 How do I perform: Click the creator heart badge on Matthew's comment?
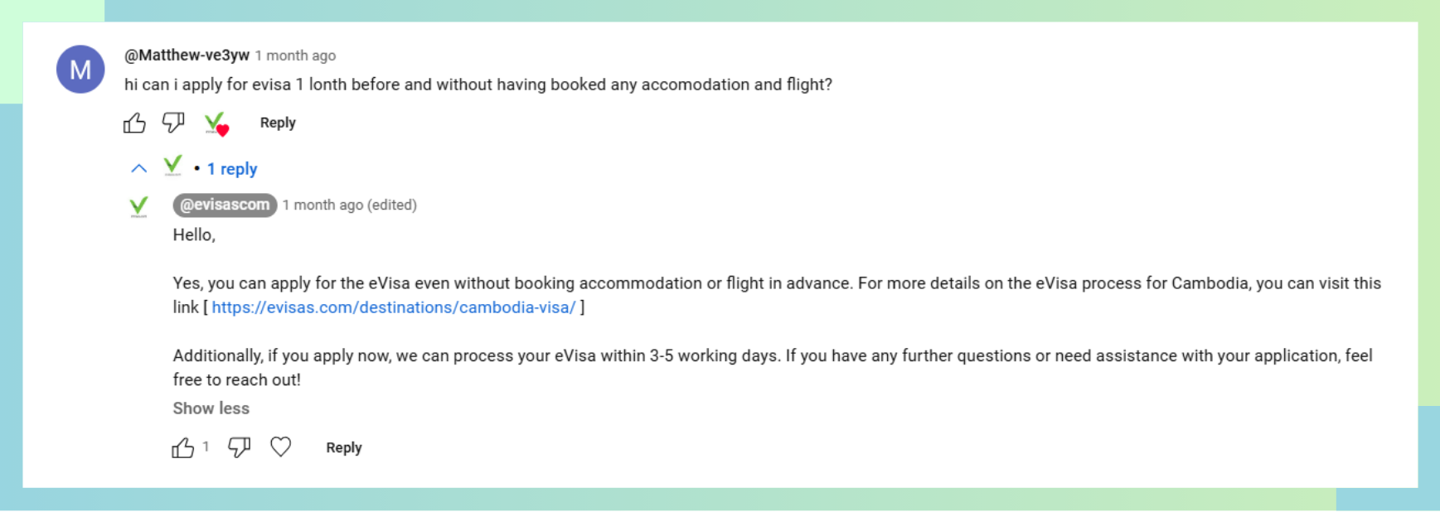point(216,123)
